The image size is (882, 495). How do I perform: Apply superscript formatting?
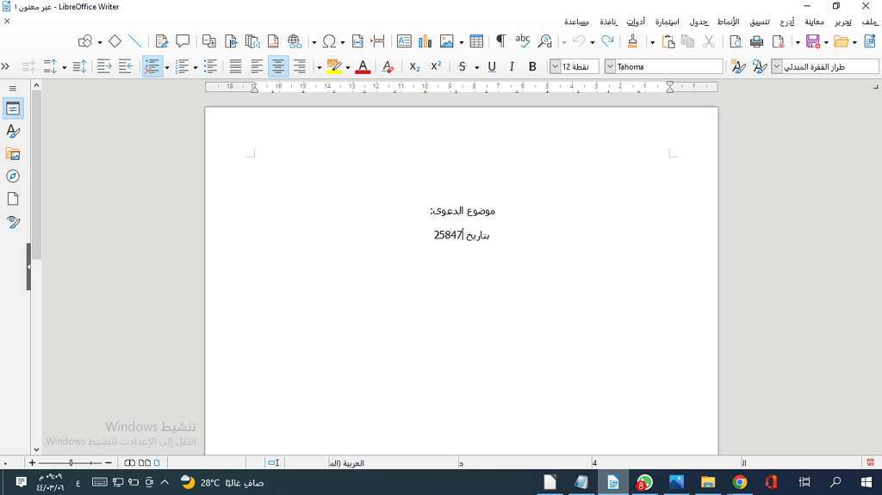tap(436, 66)
